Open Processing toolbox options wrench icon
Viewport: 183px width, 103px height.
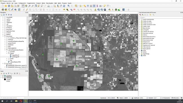tap(153, 15)
